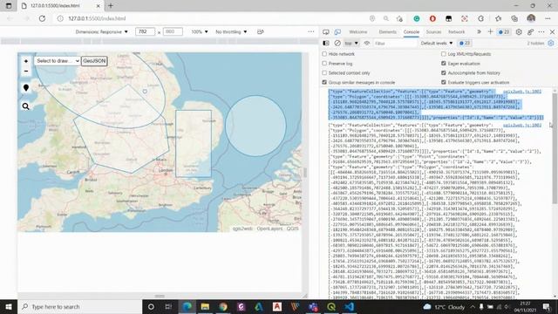Open the 'Select to draw' dropdown
This screenshot has width=558, height=314.
tap(57, 61)
